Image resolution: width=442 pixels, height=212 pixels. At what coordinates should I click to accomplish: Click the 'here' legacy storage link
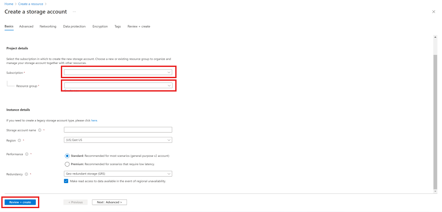tap(94, 120)
